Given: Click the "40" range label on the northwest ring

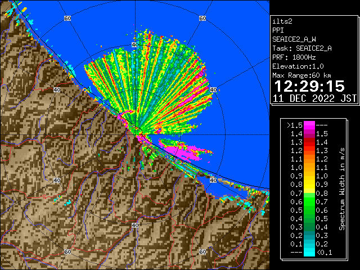Looking at the screenshot, I should pos(57,90).
